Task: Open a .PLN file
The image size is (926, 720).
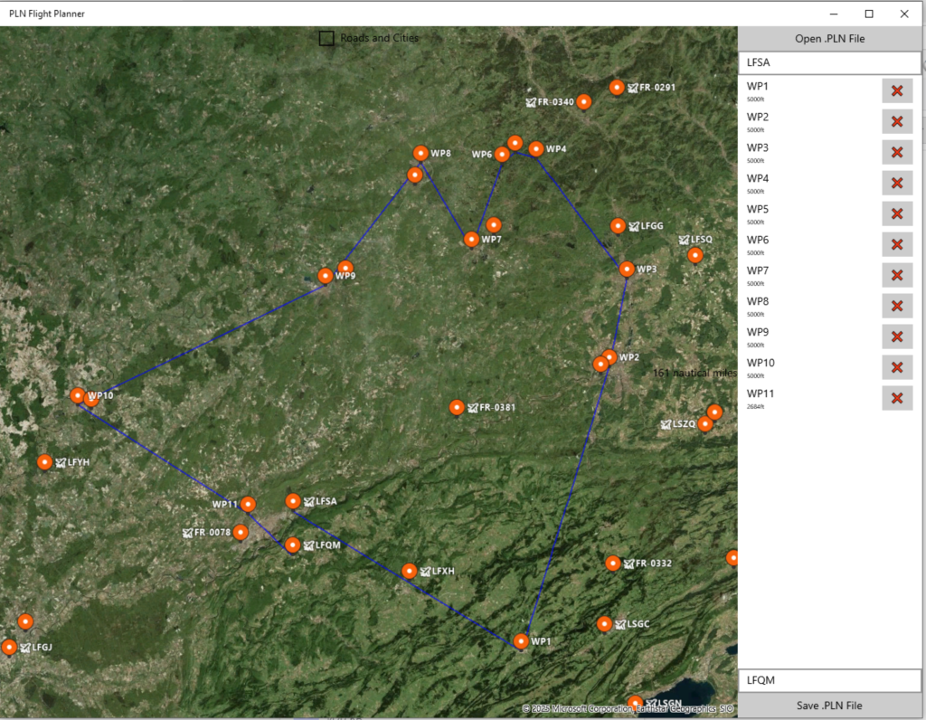Action: click(829, 38)
